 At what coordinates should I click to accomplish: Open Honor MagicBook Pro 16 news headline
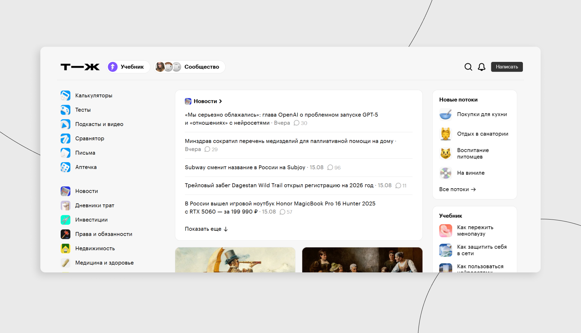click(280, 208)
